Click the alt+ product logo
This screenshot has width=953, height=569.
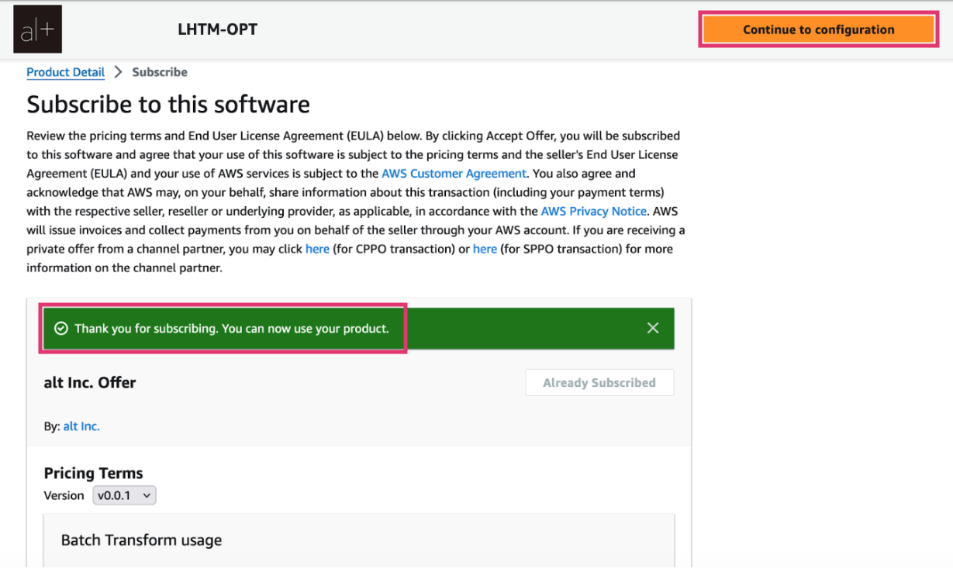click(37, 29)
